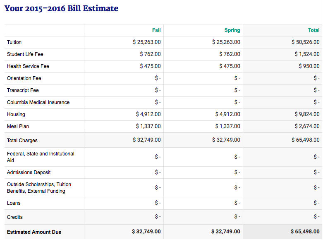Click the Student Life Fee label
The image size is (323, 240).
(25, 54)
